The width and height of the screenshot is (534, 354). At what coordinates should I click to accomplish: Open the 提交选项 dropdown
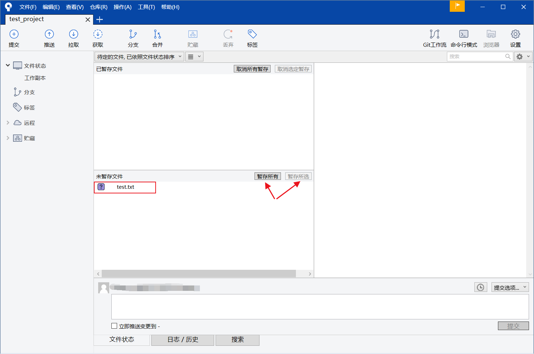(x=510, y=287)
